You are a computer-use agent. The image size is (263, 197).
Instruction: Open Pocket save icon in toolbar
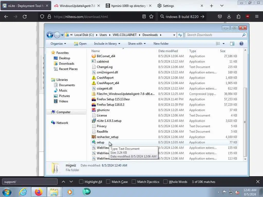[x=220, y=17]
